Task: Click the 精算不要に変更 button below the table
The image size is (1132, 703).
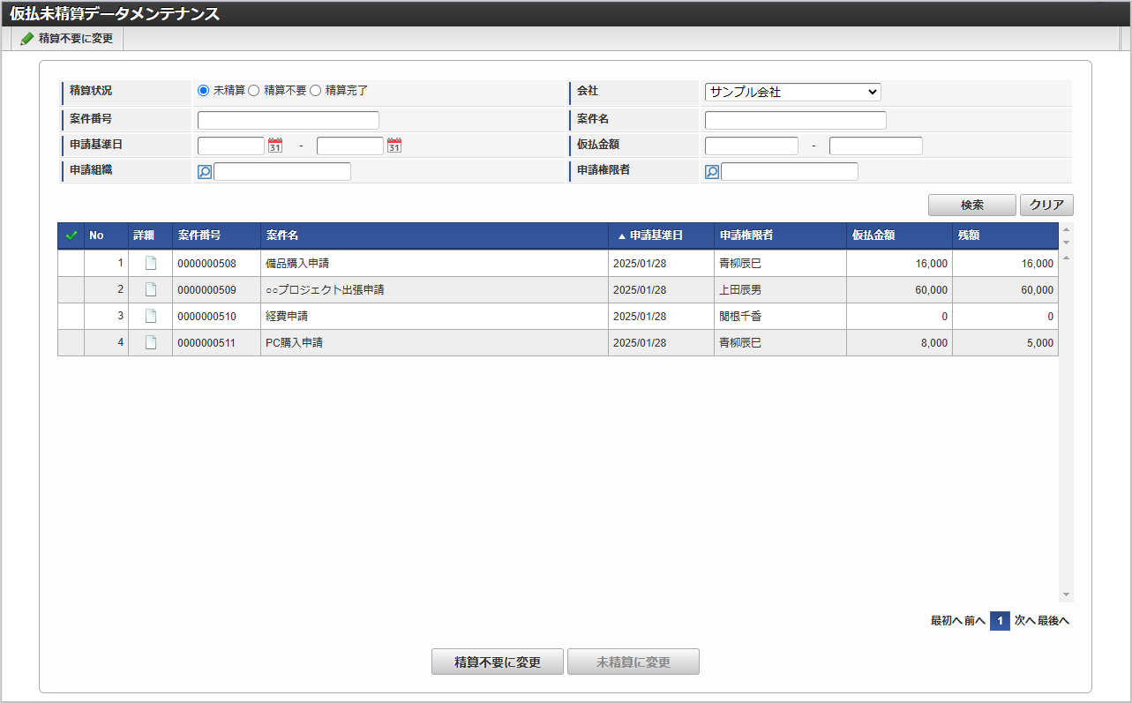Action: 497,662
